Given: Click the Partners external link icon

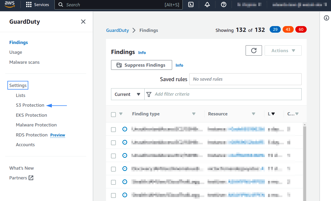Looking at the screenshot, I should 31,178.
